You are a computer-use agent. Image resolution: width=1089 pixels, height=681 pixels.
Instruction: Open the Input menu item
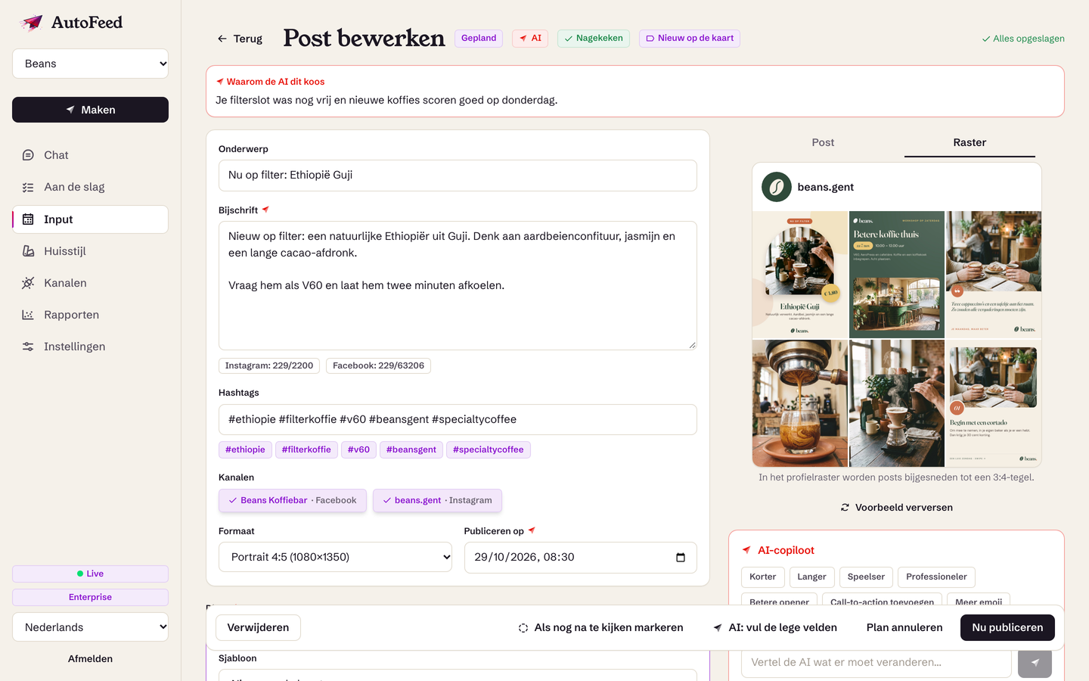pyautogui.click(x=90, y=219)
